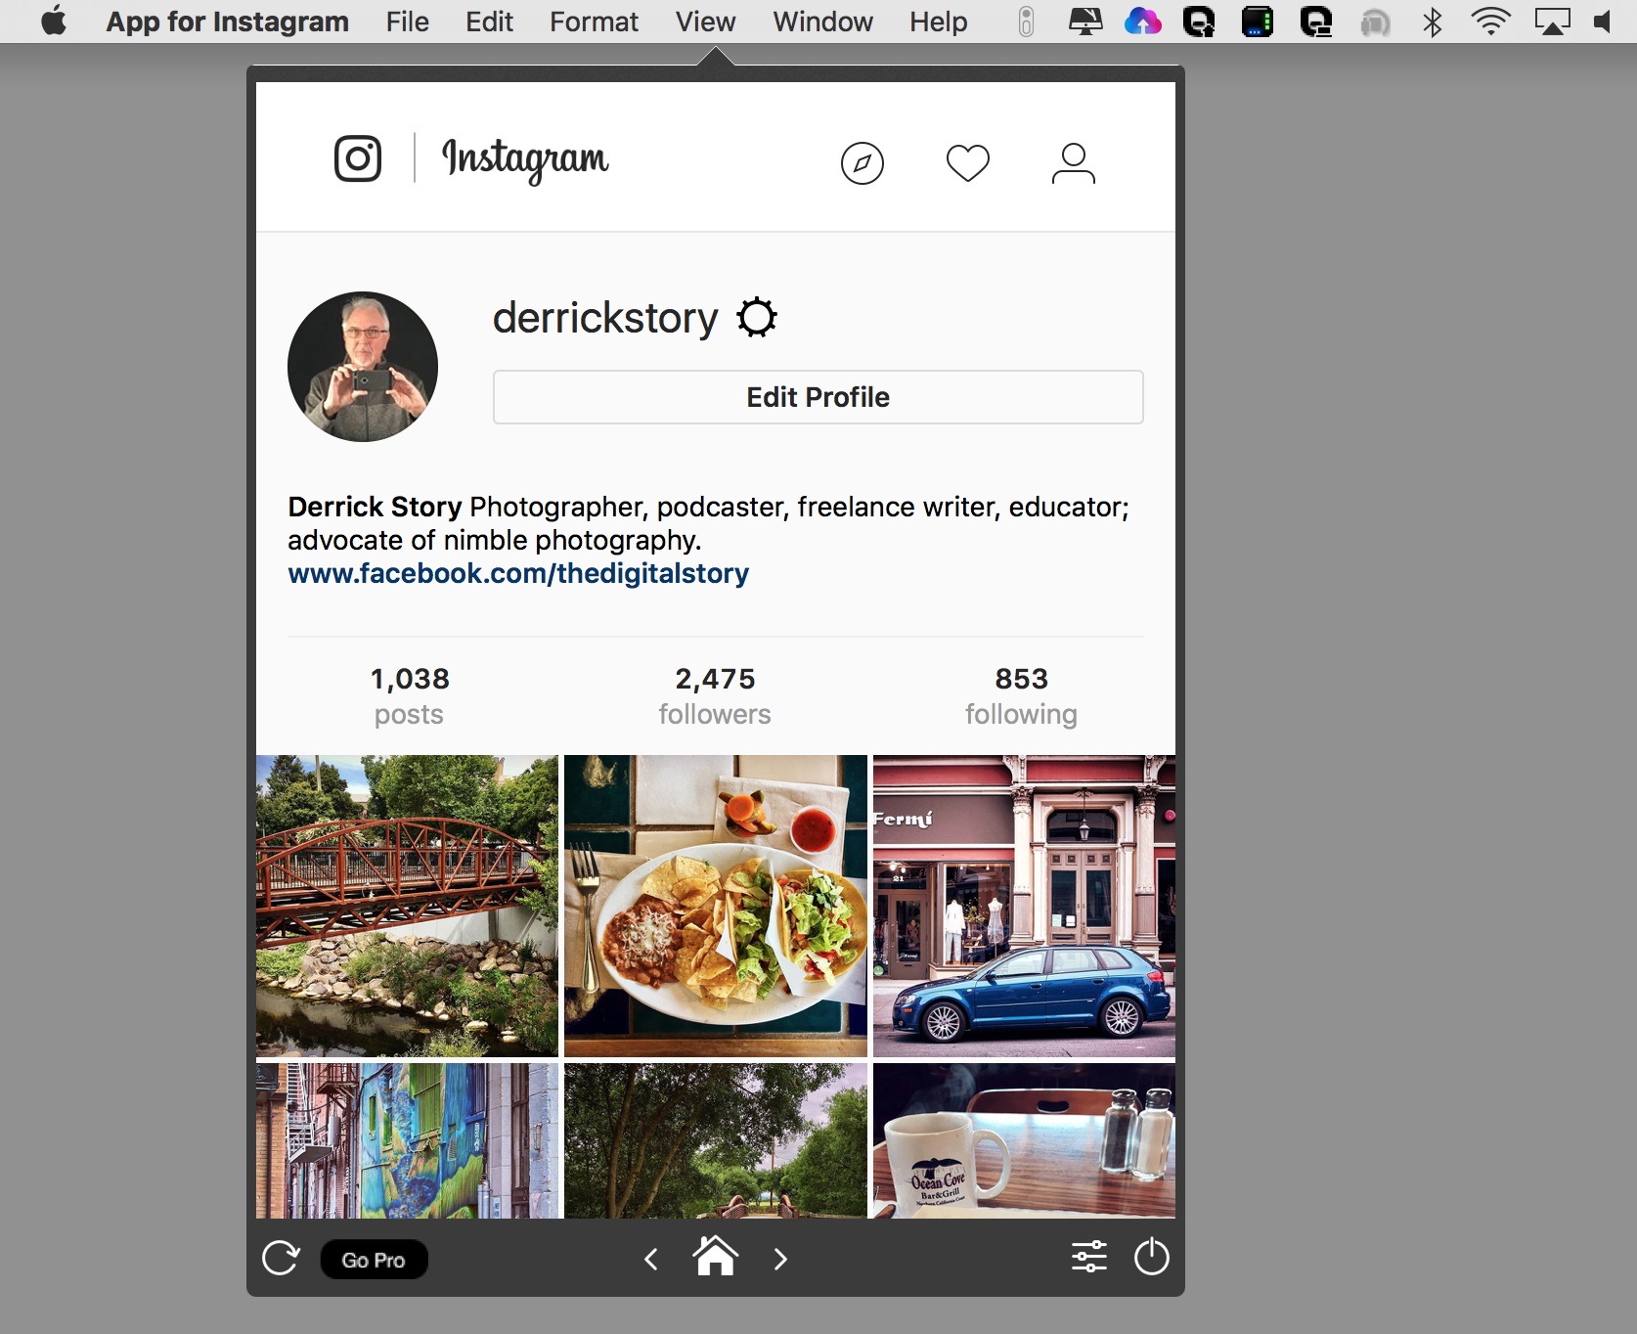The width and height of the screenshot is (1637, 1334).
Task: Open the Bluetooth menu bar icon
Action: coord(1433,22)
